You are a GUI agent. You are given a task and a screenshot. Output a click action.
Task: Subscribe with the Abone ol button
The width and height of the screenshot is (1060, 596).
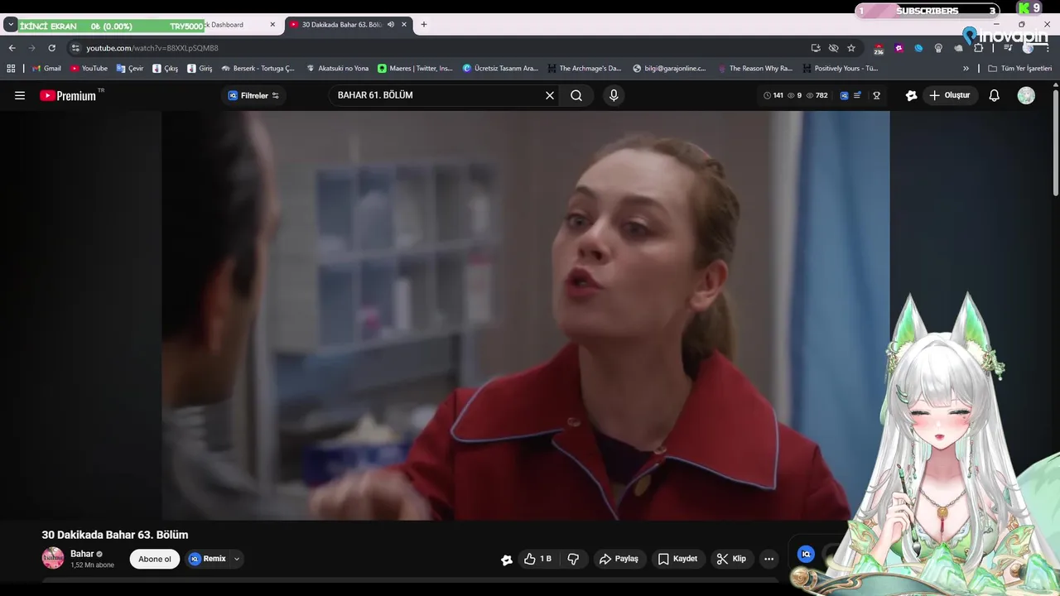155,559
